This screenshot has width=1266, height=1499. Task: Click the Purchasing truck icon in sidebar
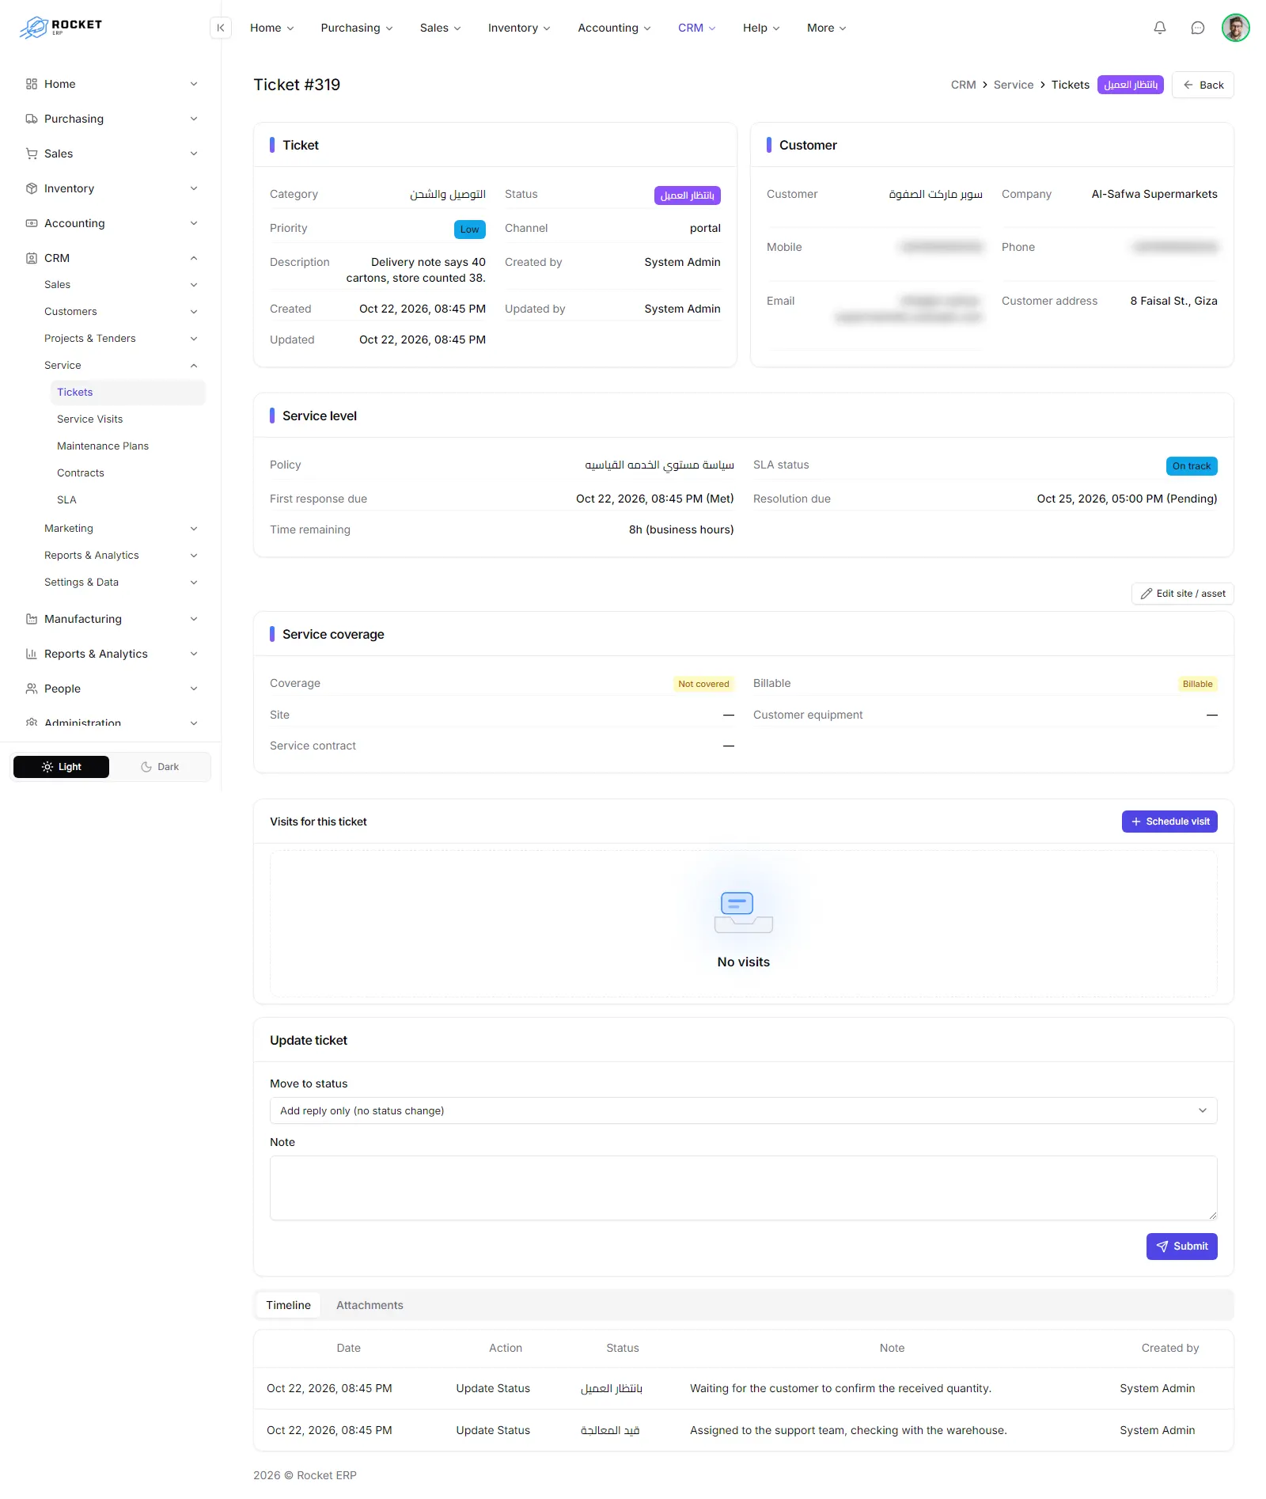click(32, 119)
